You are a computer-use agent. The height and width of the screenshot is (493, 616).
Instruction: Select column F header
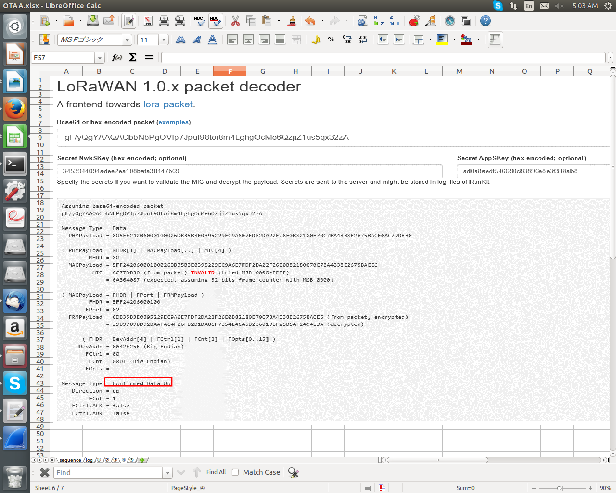click(230, 71)
